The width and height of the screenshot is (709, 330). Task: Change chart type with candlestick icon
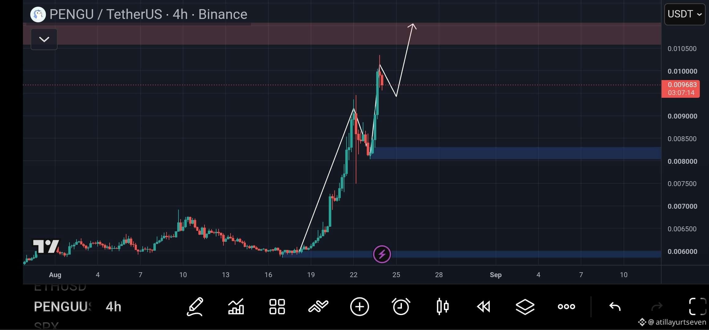pyautogui.click(x=443, y=306)
